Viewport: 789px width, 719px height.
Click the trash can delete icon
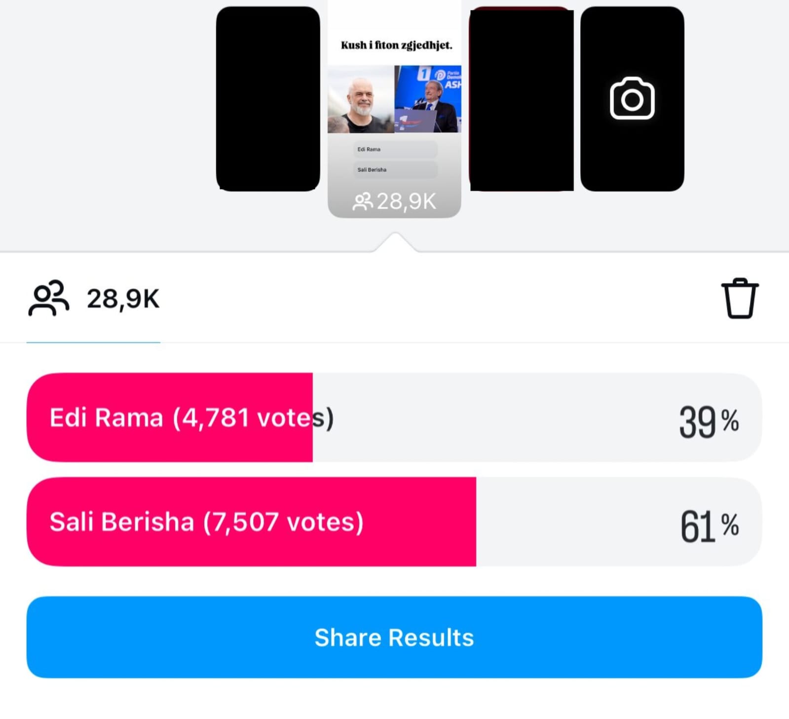[x=739, y=298]
